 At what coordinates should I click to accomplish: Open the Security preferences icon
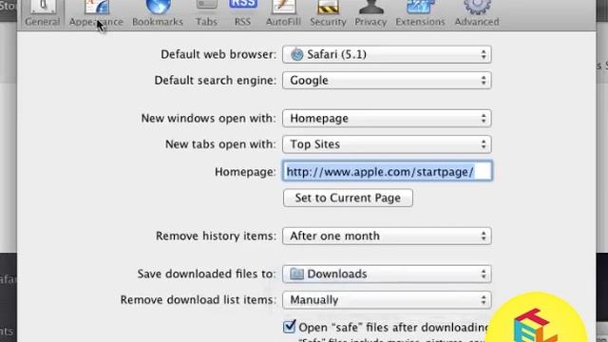pos(328,7)
